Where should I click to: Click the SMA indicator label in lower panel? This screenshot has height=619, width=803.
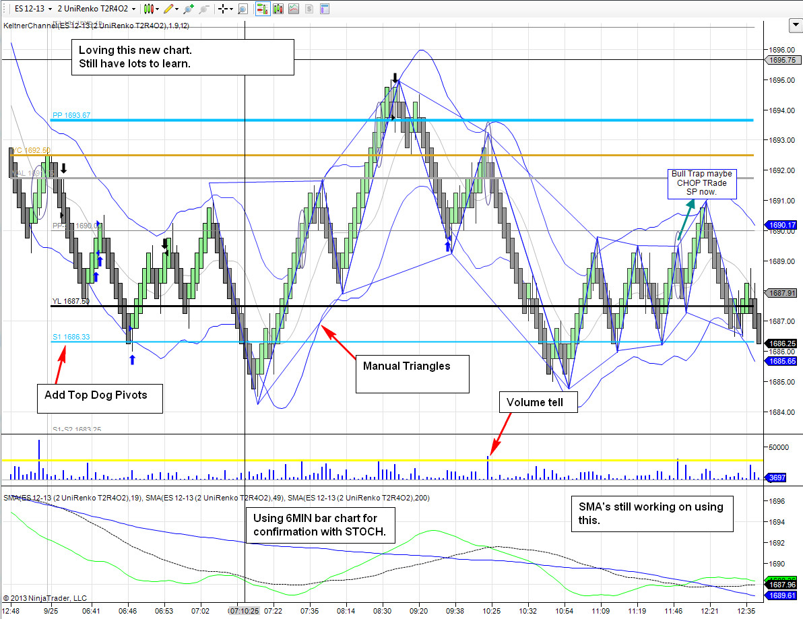click(216, 498)
